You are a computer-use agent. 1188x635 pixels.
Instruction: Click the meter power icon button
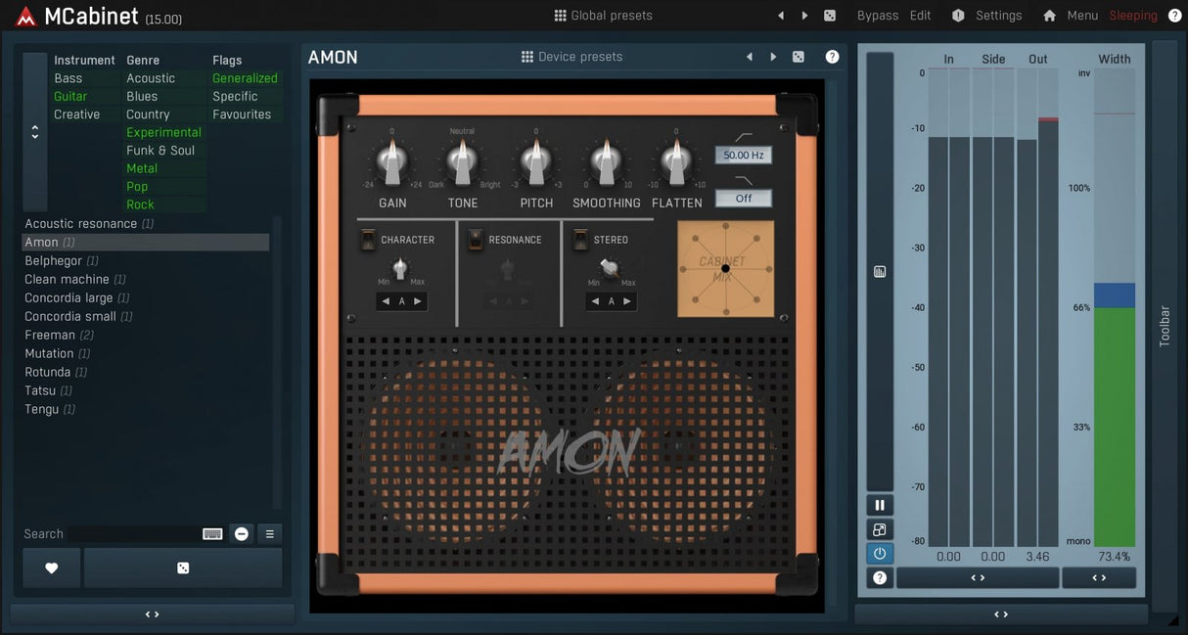[x=879, y=554]
